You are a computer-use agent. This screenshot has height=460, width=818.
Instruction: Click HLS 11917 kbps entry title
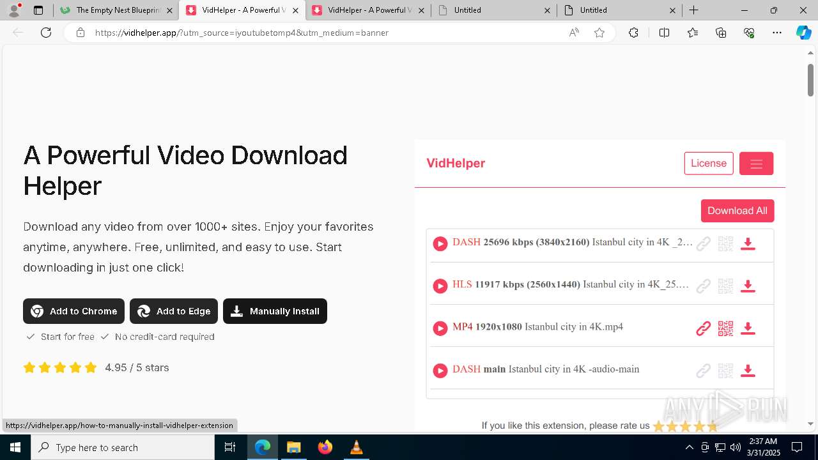click(x=571, y=284)
